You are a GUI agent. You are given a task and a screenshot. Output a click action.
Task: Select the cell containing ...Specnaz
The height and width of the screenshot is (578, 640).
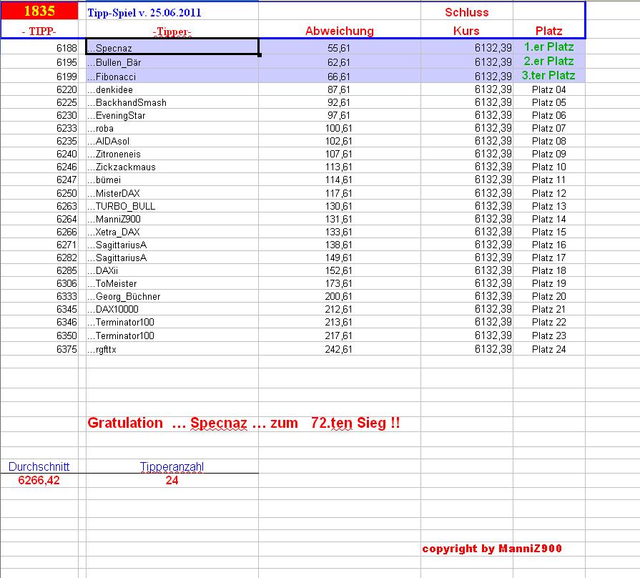point(172,46)
